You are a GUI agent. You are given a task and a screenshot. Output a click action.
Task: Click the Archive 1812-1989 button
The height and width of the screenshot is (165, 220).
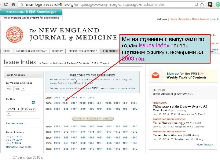(93, 119)
